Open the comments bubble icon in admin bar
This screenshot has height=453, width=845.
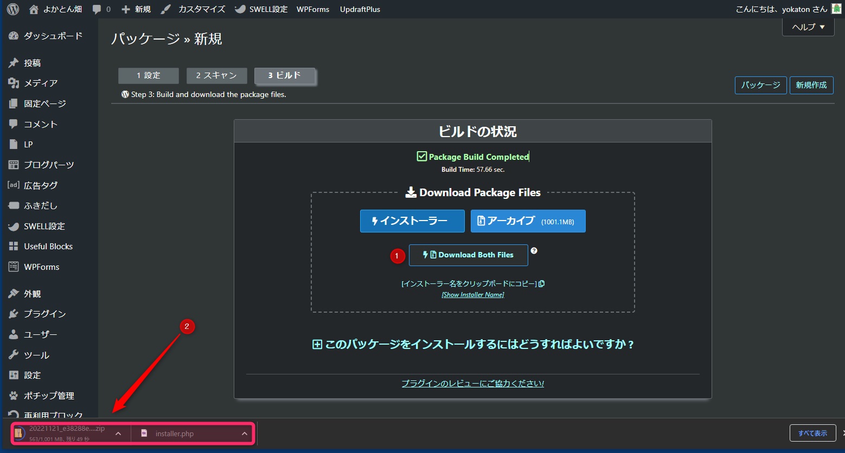(x=97, y=9)
